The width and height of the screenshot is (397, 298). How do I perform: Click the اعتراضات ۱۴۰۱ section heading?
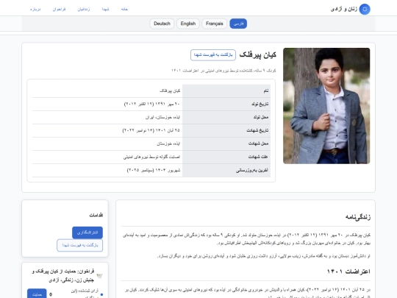tap(348, 272)
